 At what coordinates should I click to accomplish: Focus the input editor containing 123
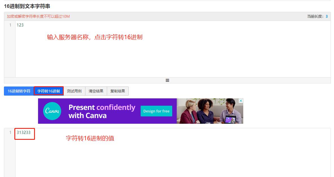(173, 49)
